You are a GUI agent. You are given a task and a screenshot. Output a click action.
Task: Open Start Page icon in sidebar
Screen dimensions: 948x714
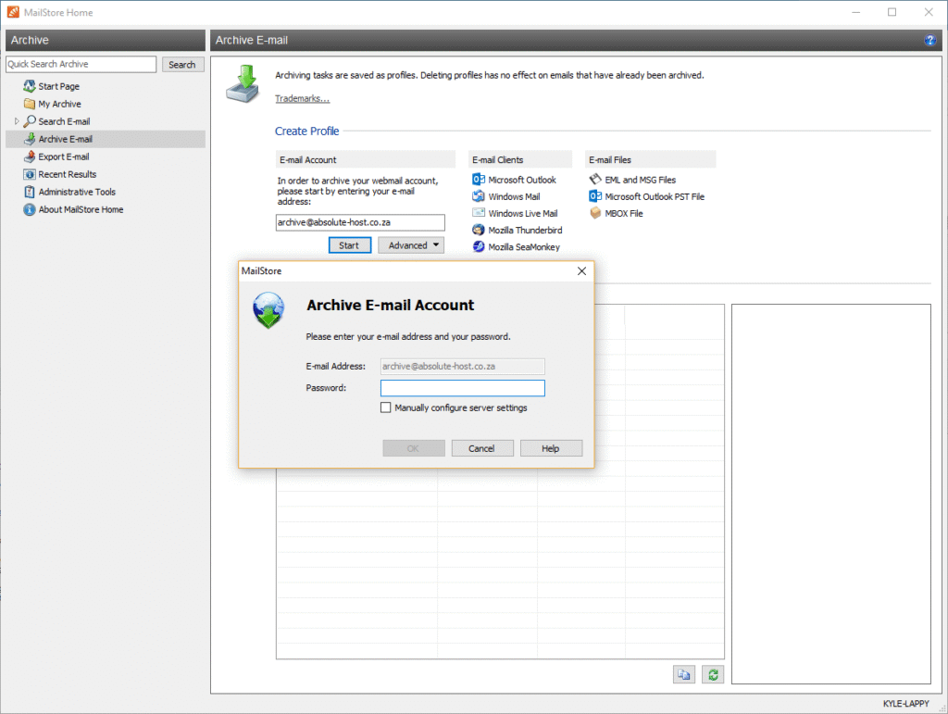[29, 86]
